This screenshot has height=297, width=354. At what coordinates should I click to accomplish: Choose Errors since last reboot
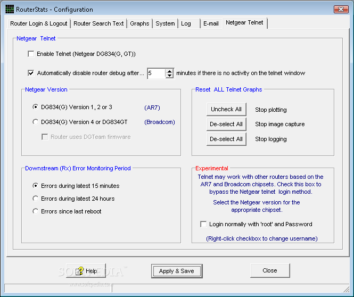(x=35, y=211)
